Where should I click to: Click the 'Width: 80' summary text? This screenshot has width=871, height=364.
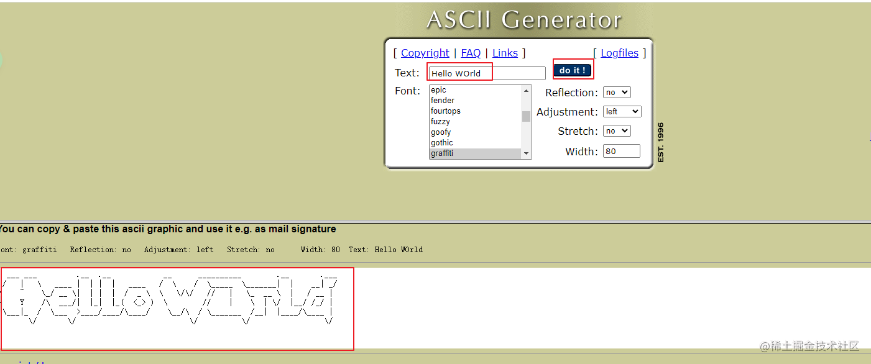tap(320, 250)
